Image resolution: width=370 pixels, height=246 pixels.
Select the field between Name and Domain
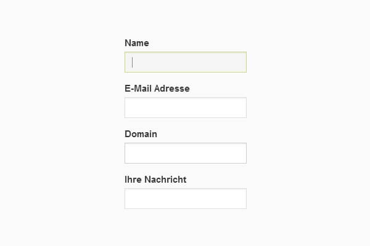point(185,108)
